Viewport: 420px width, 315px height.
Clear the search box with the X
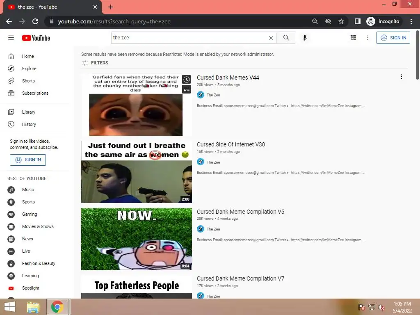[271, 38]
